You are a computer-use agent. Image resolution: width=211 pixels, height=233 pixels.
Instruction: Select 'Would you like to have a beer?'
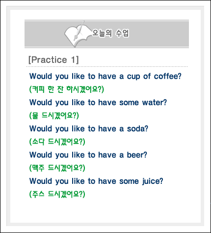click(88, 155)
